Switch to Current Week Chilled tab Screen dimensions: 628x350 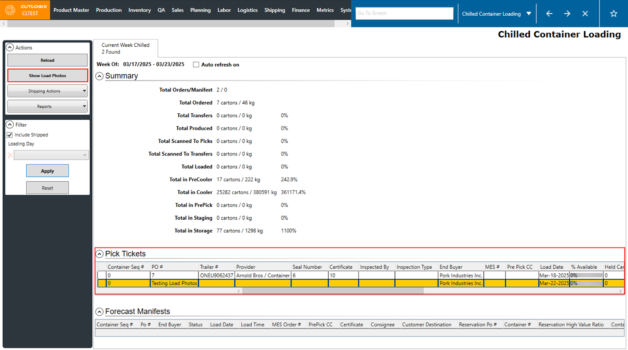coord(126,48)
